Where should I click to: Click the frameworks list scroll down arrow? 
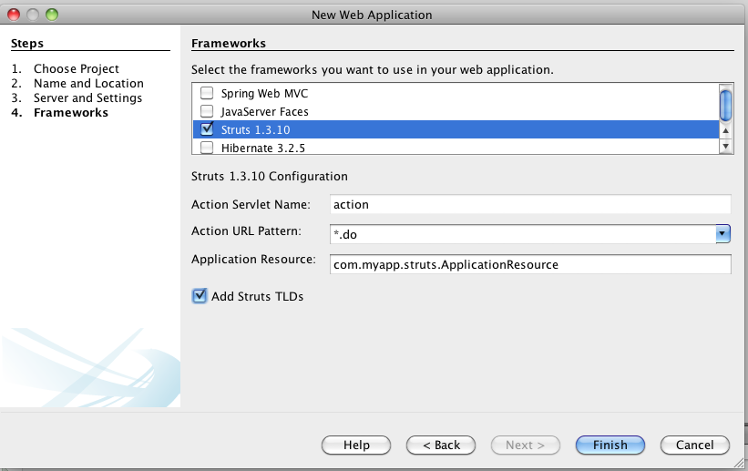coord(725,146)
